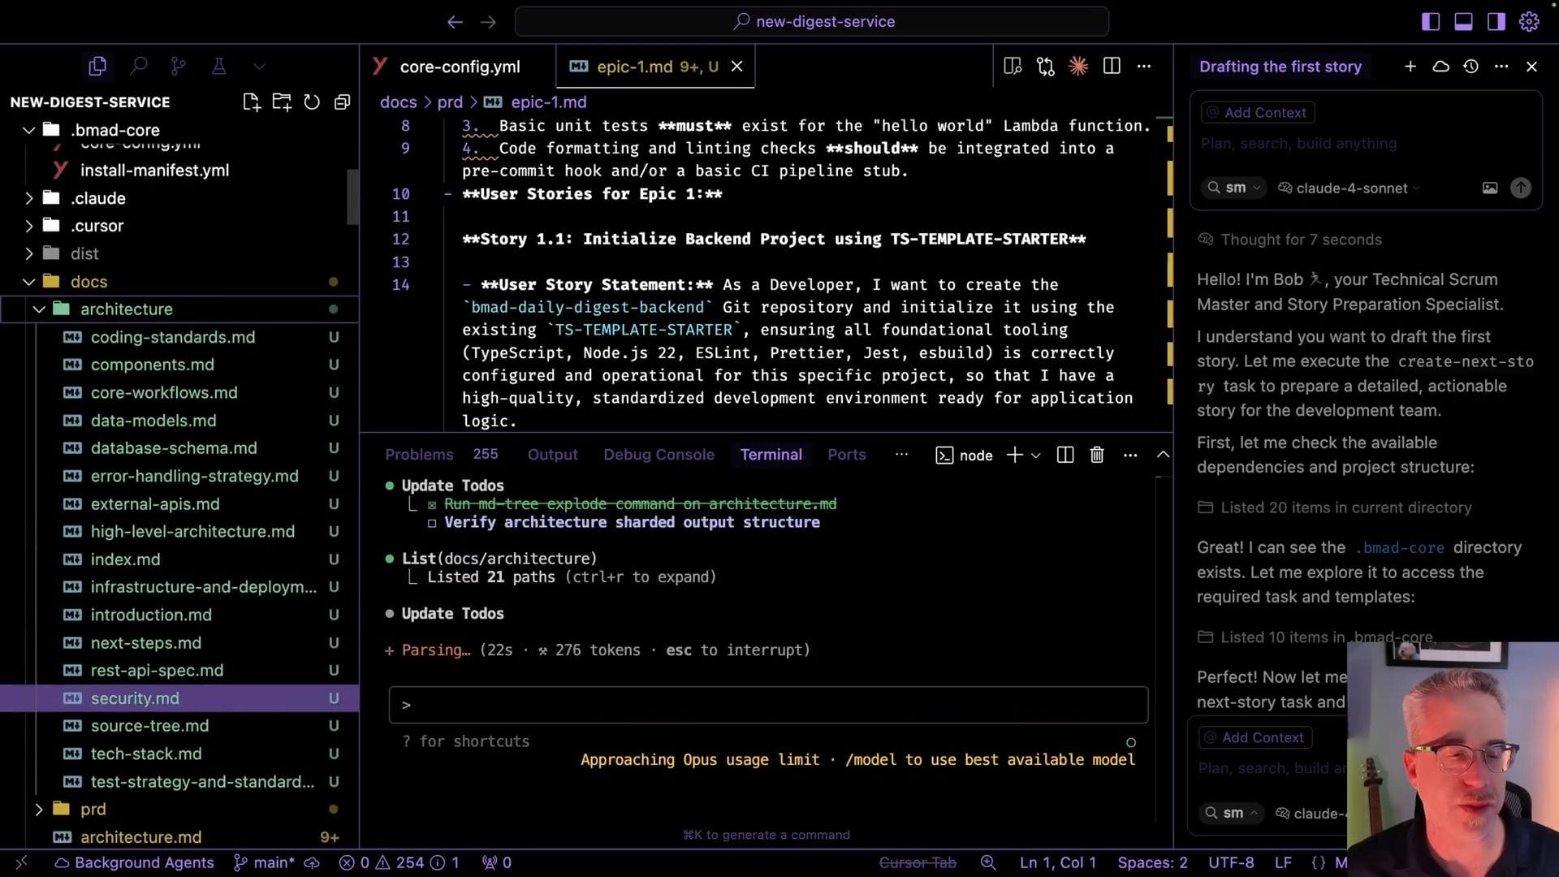Image resolution: width=1559 pixels, height=877 pixels.
Task: Switch to the Problems tab
Action: (419, 455)
